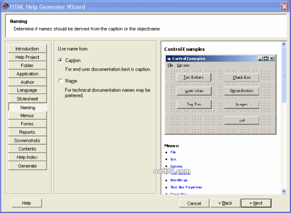This screenshot has height=213, width=291.
Task: Click the preview scrollbar down arrow
Action: pyautogui.click(x=284, y=191)
